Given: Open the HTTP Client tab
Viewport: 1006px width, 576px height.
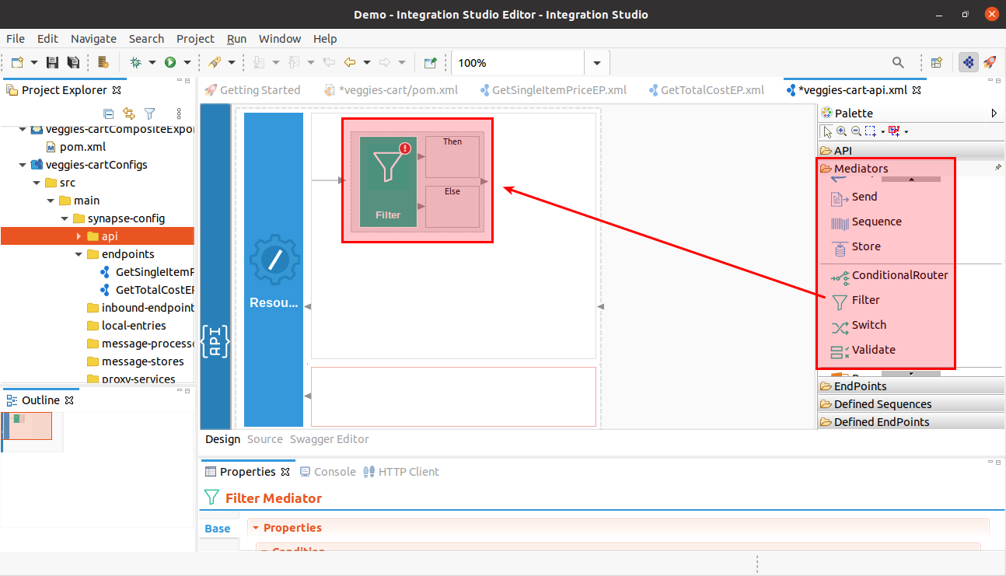Looking at the screenshot, I should tap(401, 472).
